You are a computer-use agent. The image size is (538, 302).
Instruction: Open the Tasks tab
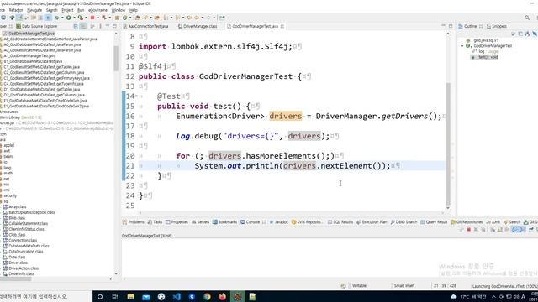pyautogui.click(x=155, y=222)
